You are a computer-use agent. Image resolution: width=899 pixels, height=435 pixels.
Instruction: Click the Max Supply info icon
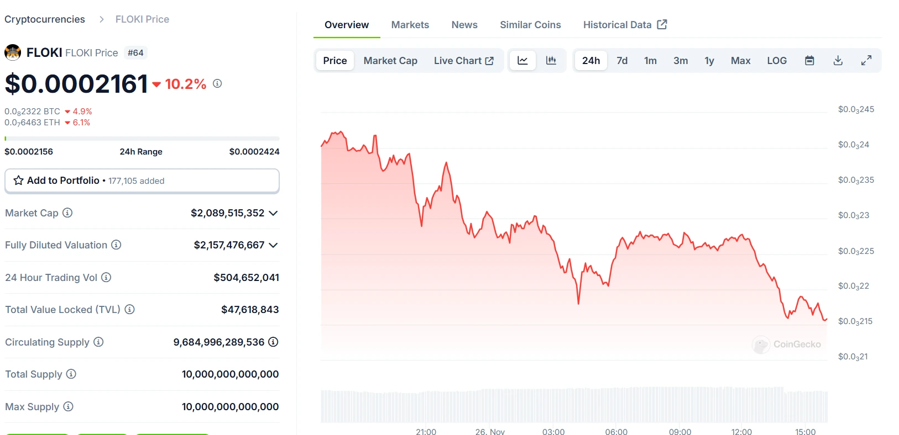pos(68,406)
